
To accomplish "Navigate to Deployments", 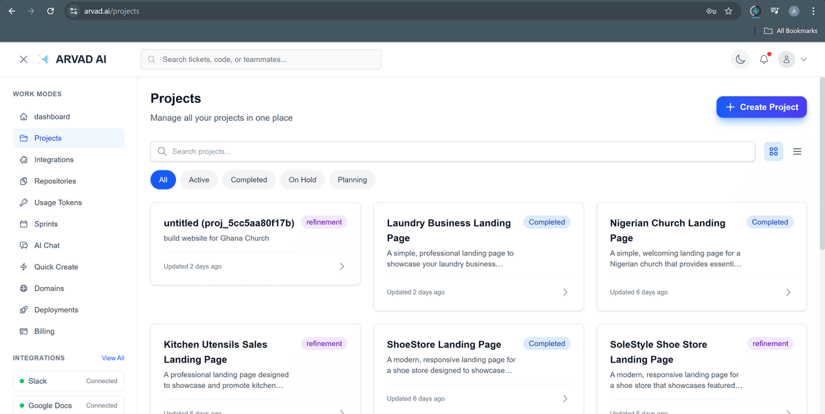I will (x=55, y=310).
